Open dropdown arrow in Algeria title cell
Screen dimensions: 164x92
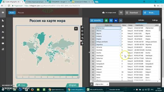[120, 33]
